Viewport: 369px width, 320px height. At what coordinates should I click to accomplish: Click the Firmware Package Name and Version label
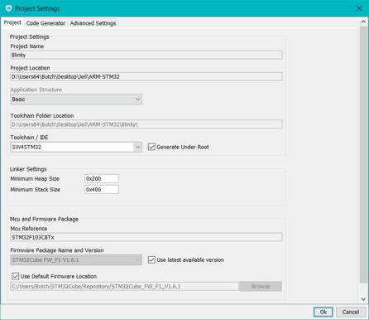click(x=57, y=250)
